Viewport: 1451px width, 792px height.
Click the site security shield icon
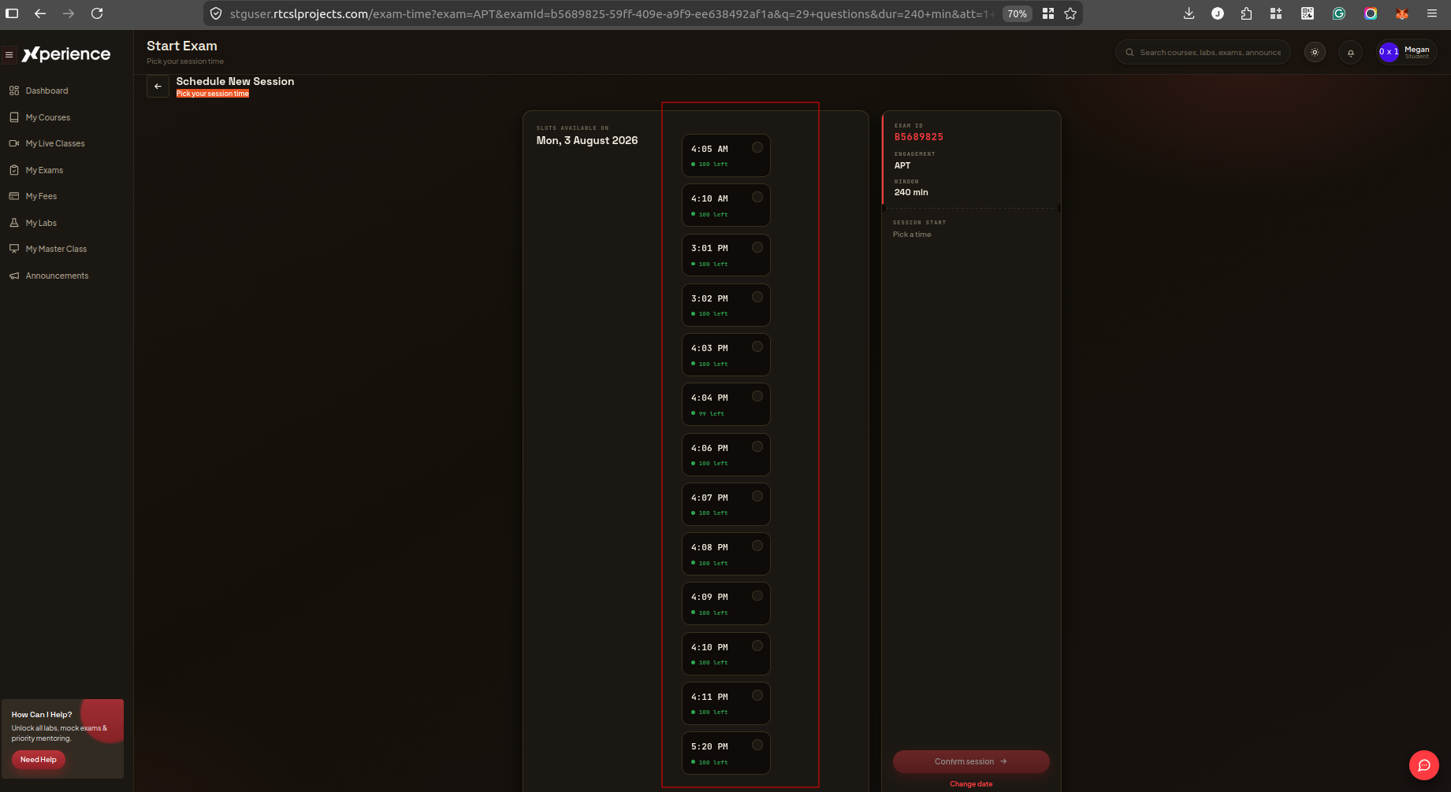coord(216,13)
